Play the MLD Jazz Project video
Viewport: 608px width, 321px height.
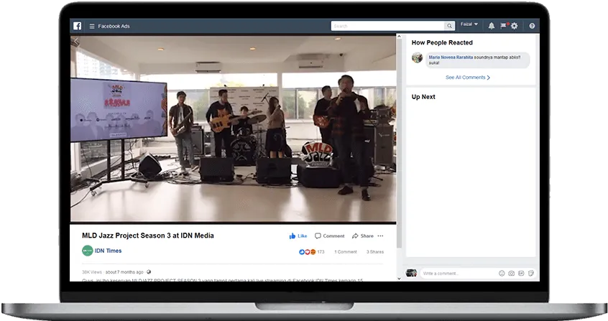[233, 129]
